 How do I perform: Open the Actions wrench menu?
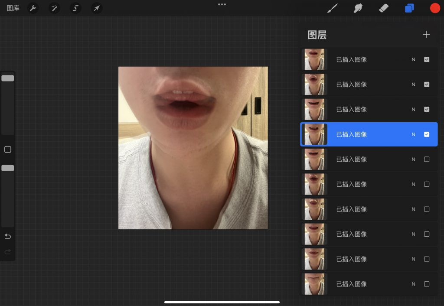33,8
